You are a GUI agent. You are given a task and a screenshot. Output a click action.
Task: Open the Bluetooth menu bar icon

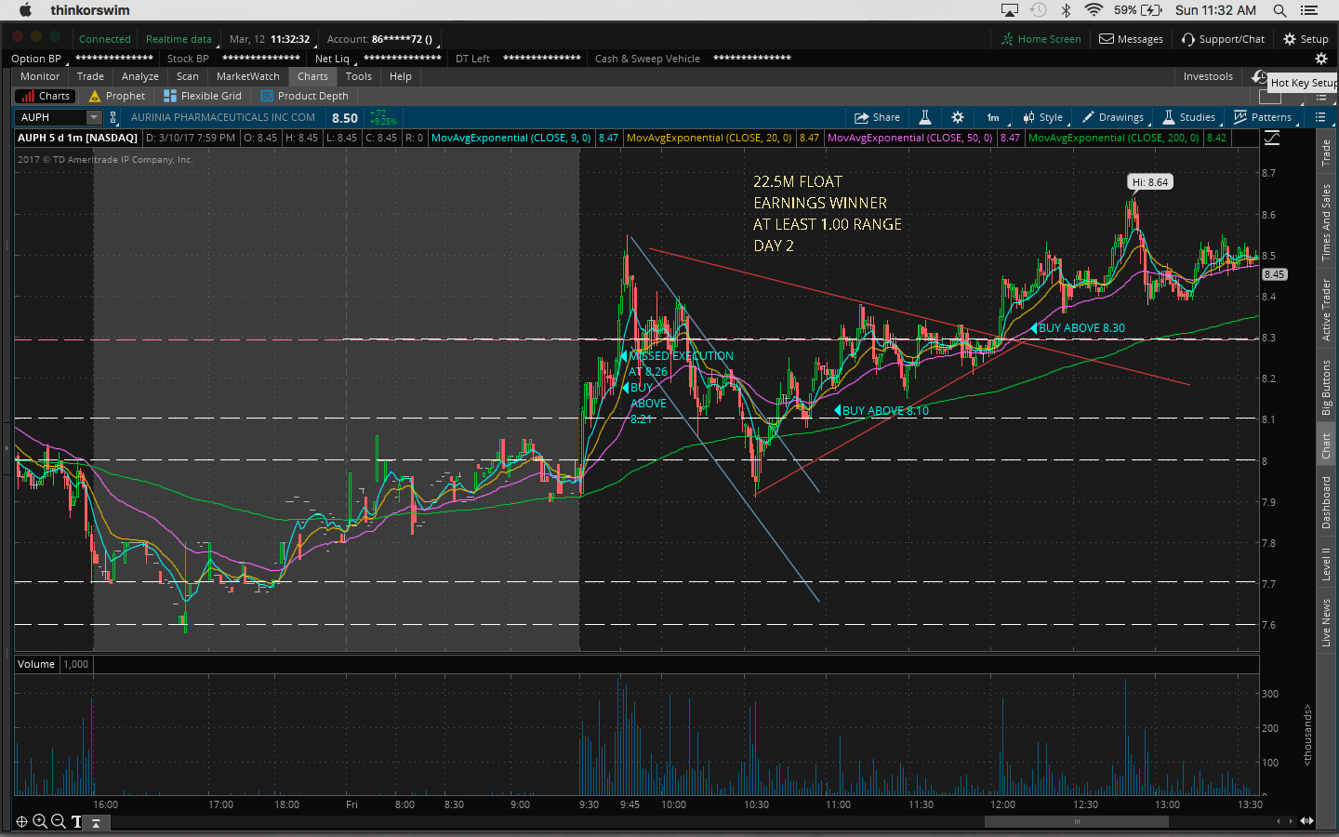click(x=1067, y=10)
